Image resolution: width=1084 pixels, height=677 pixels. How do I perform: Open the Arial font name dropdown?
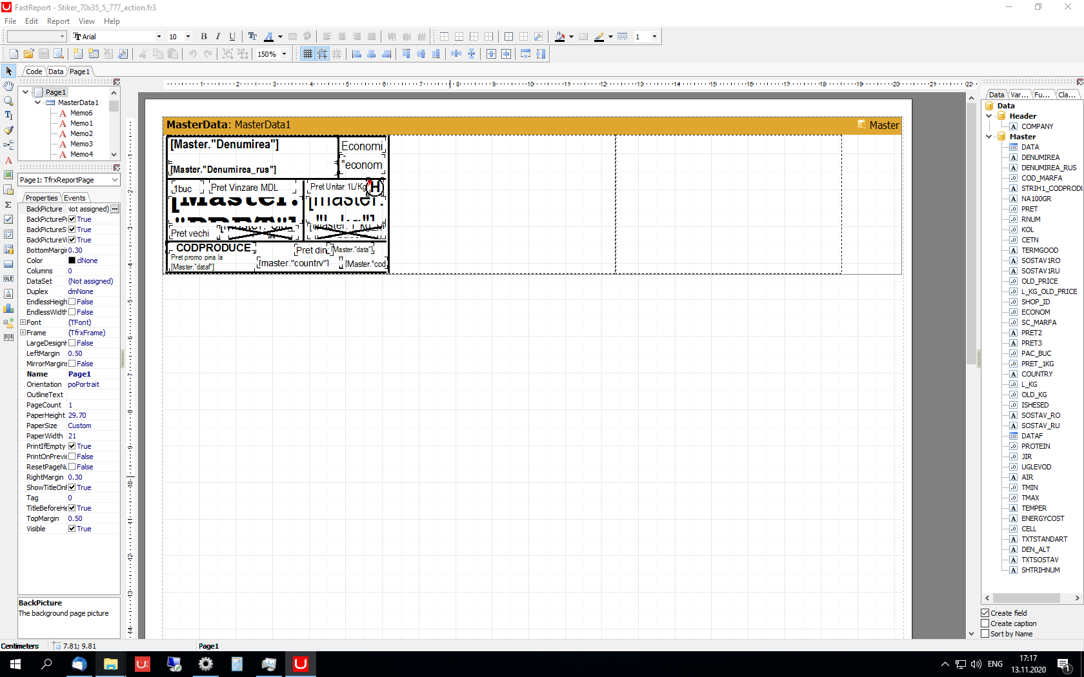[159, 37]
